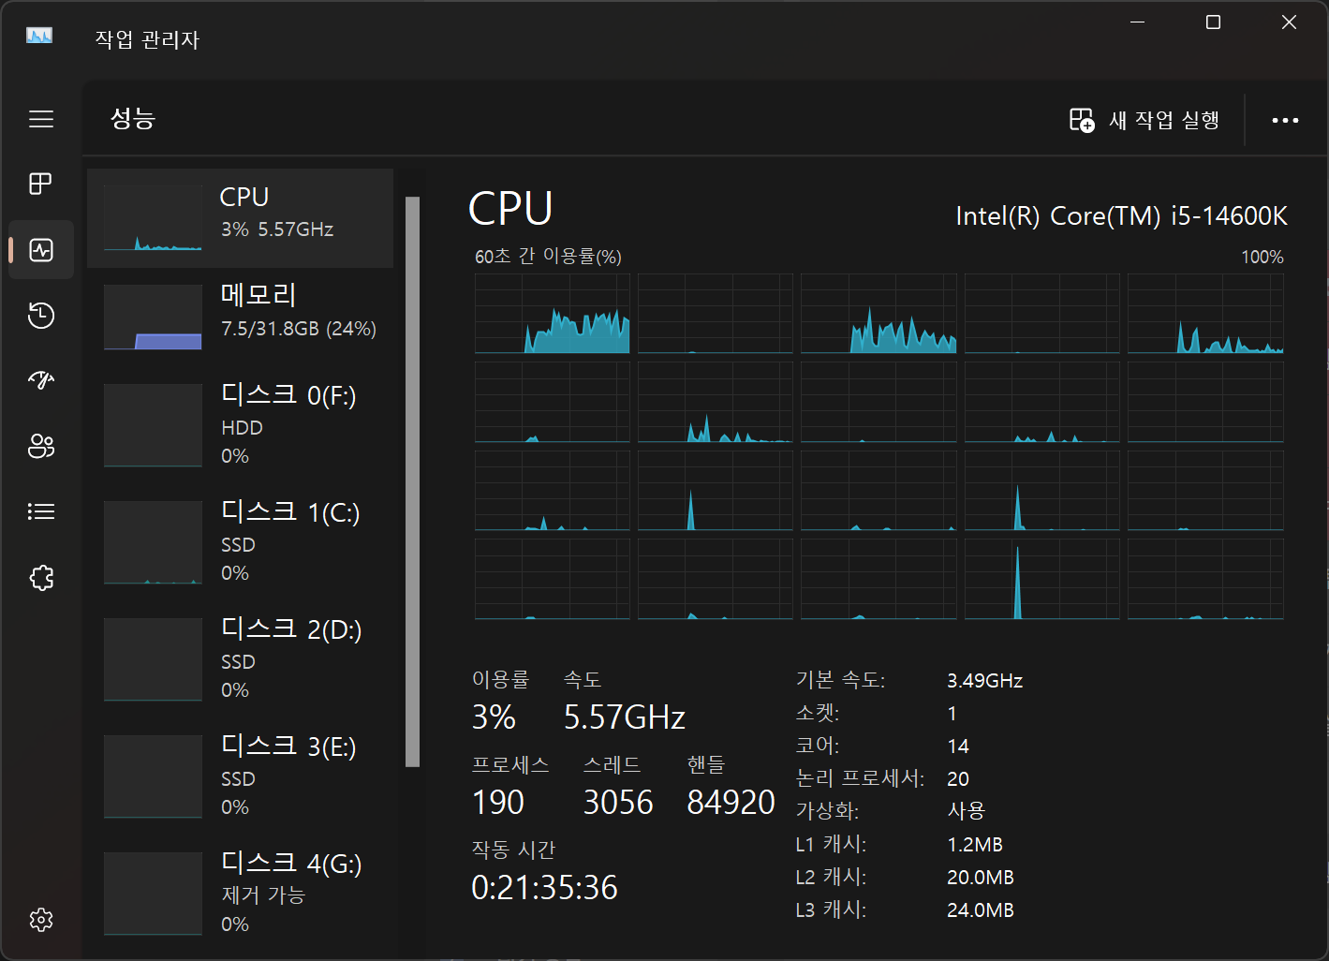
Task: Click the uptime value 0:21:35:36
Action: (x=544, y=888)
